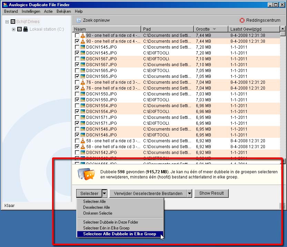Viewport: 287px width, 247px height.
Task: Click the Zoek opnieuw search icon
Action: [x=79, y=20]
